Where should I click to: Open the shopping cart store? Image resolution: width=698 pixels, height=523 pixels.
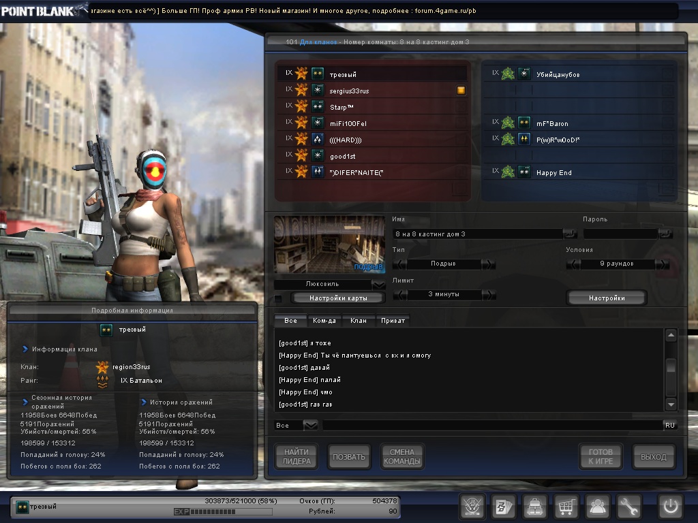click(x=566, y=506)
